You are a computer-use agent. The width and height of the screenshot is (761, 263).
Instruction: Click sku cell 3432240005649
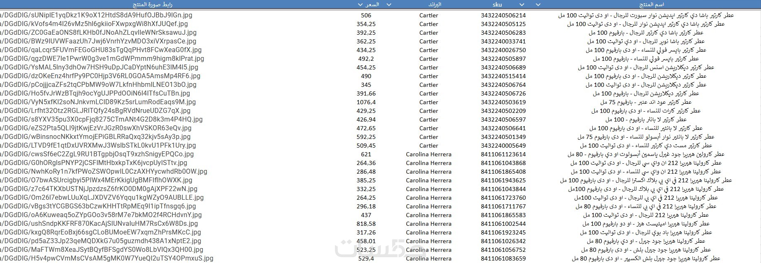tap(503, 146)
